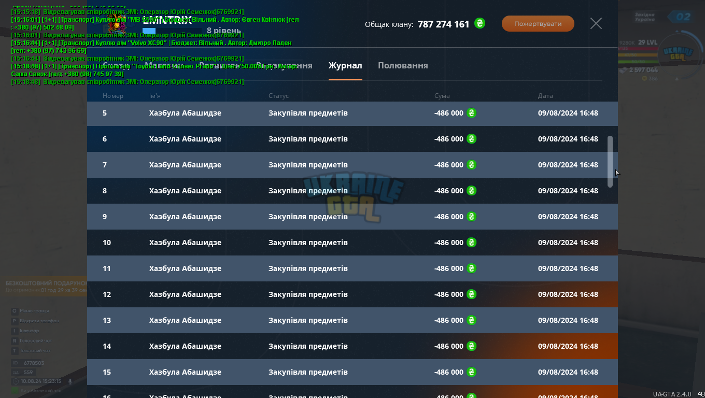Click the player ID 6778503 in HUD
Viewport: 705px width, 398px height.
click(34, 363)
